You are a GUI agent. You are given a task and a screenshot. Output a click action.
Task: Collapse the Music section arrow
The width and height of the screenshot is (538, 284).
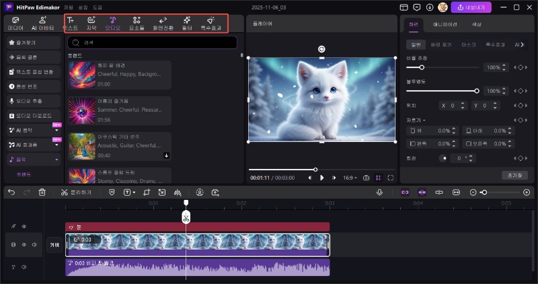pos(56,159)
